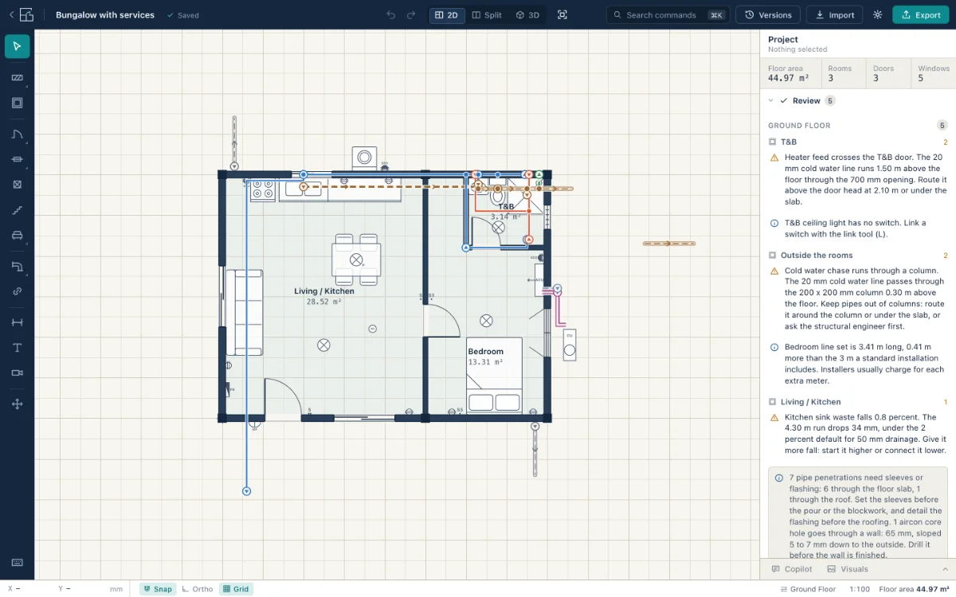The width and height of the screenshot is (956, 597).
Task: Open the furniture tool
Action: coord(18,236)
